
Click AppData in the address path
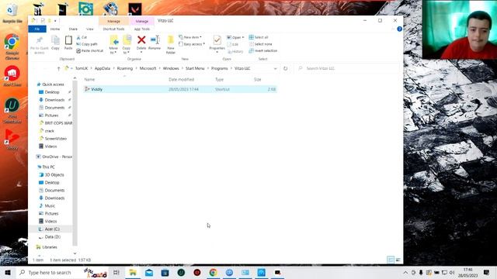[103, 68]
